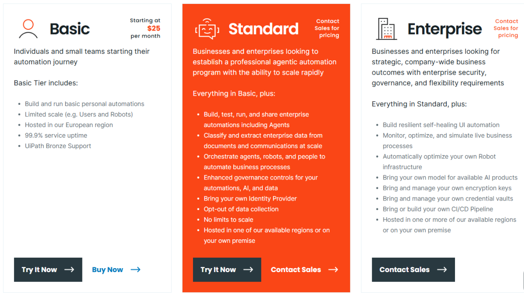Click the Buy Now link
This screenshot has width=524, height=297.
pyautogui.click(x=107, y=269)
